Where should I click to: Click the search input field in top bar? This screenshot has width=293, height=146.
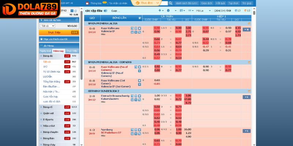click(x=164, y=3)
